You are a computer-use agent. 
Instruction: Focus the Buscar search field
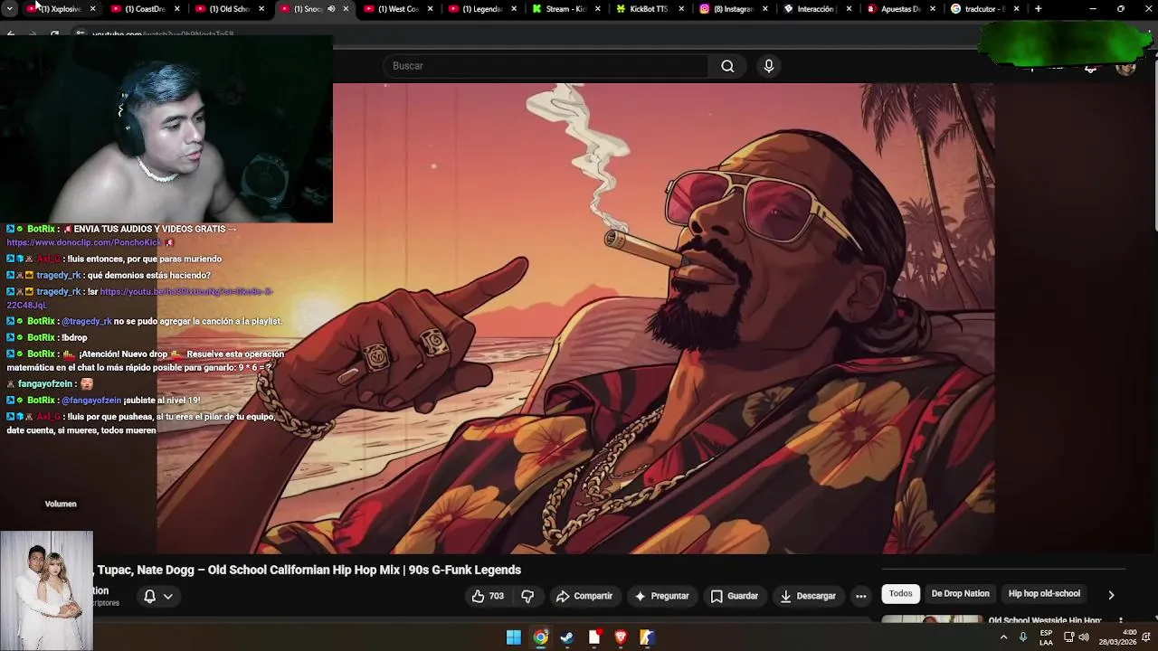pos(546,66)
